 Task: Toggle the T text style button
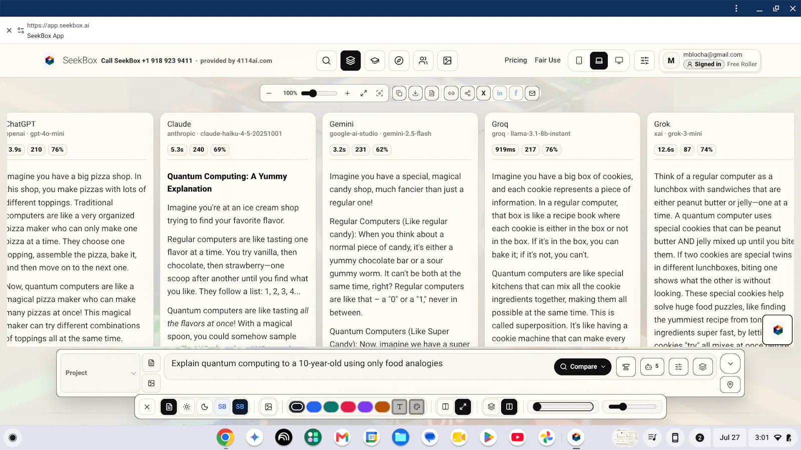(399, 407)
